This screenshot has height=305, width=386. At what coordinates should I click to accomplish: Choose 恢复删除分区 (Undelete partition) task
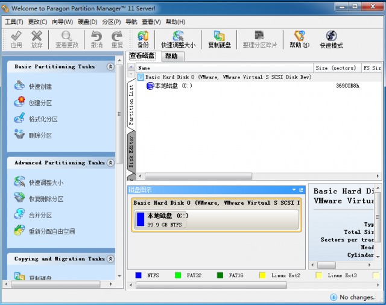[x=39, y=199]
